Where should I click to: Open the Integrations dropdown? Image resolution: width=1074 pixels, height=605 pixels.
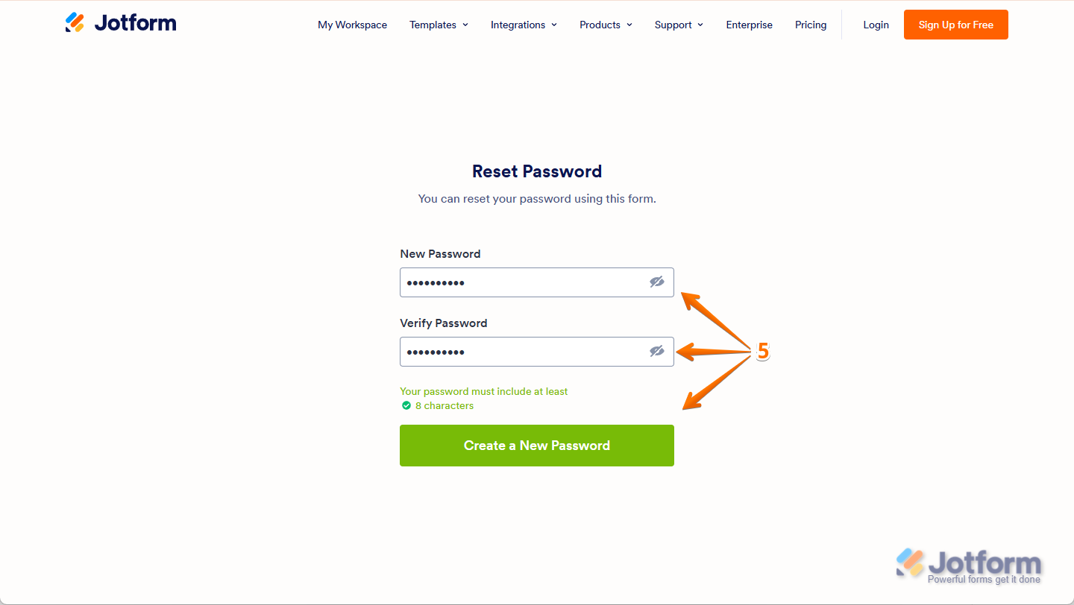(x=524, y=25)
